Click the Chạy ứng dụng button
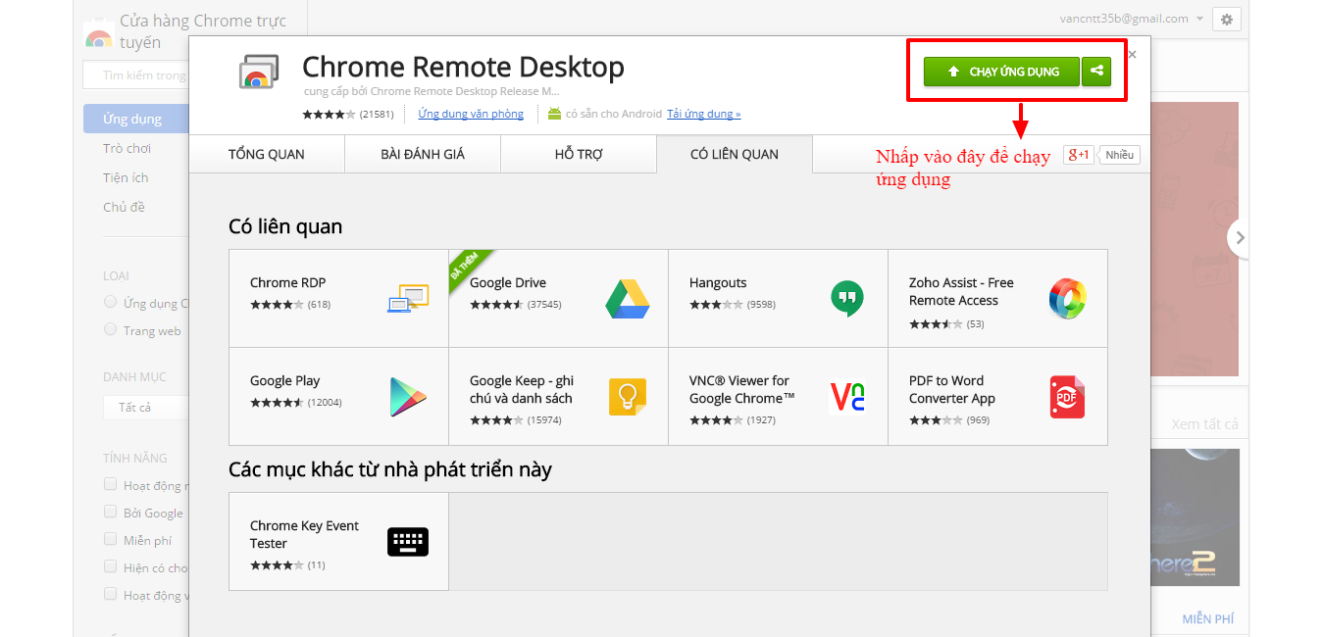 (1001, 72)
